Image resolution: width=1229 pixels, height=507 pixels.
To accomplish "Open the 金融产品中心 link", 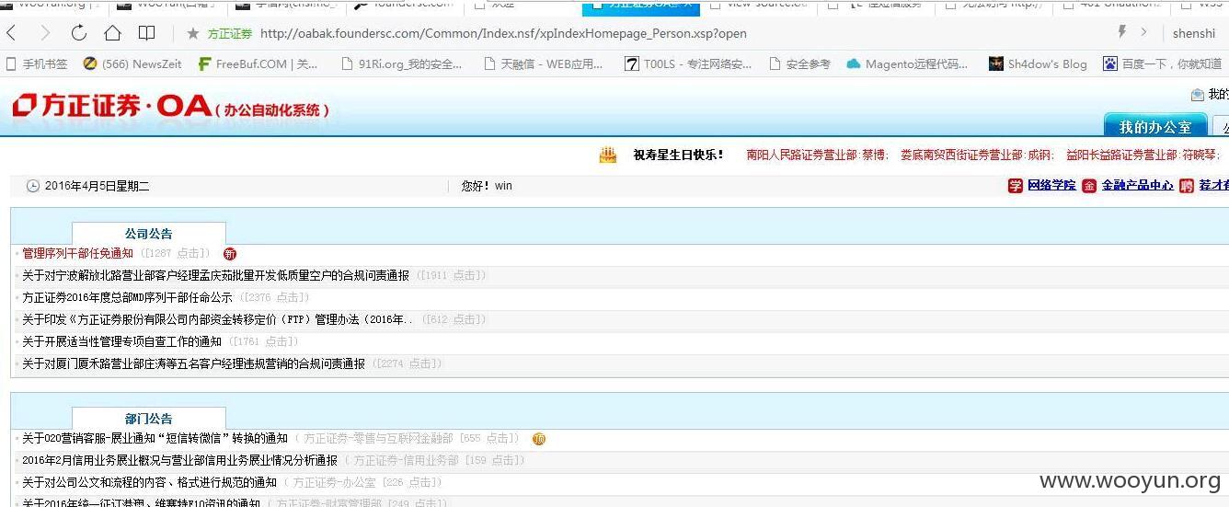I will point(1137,185).
